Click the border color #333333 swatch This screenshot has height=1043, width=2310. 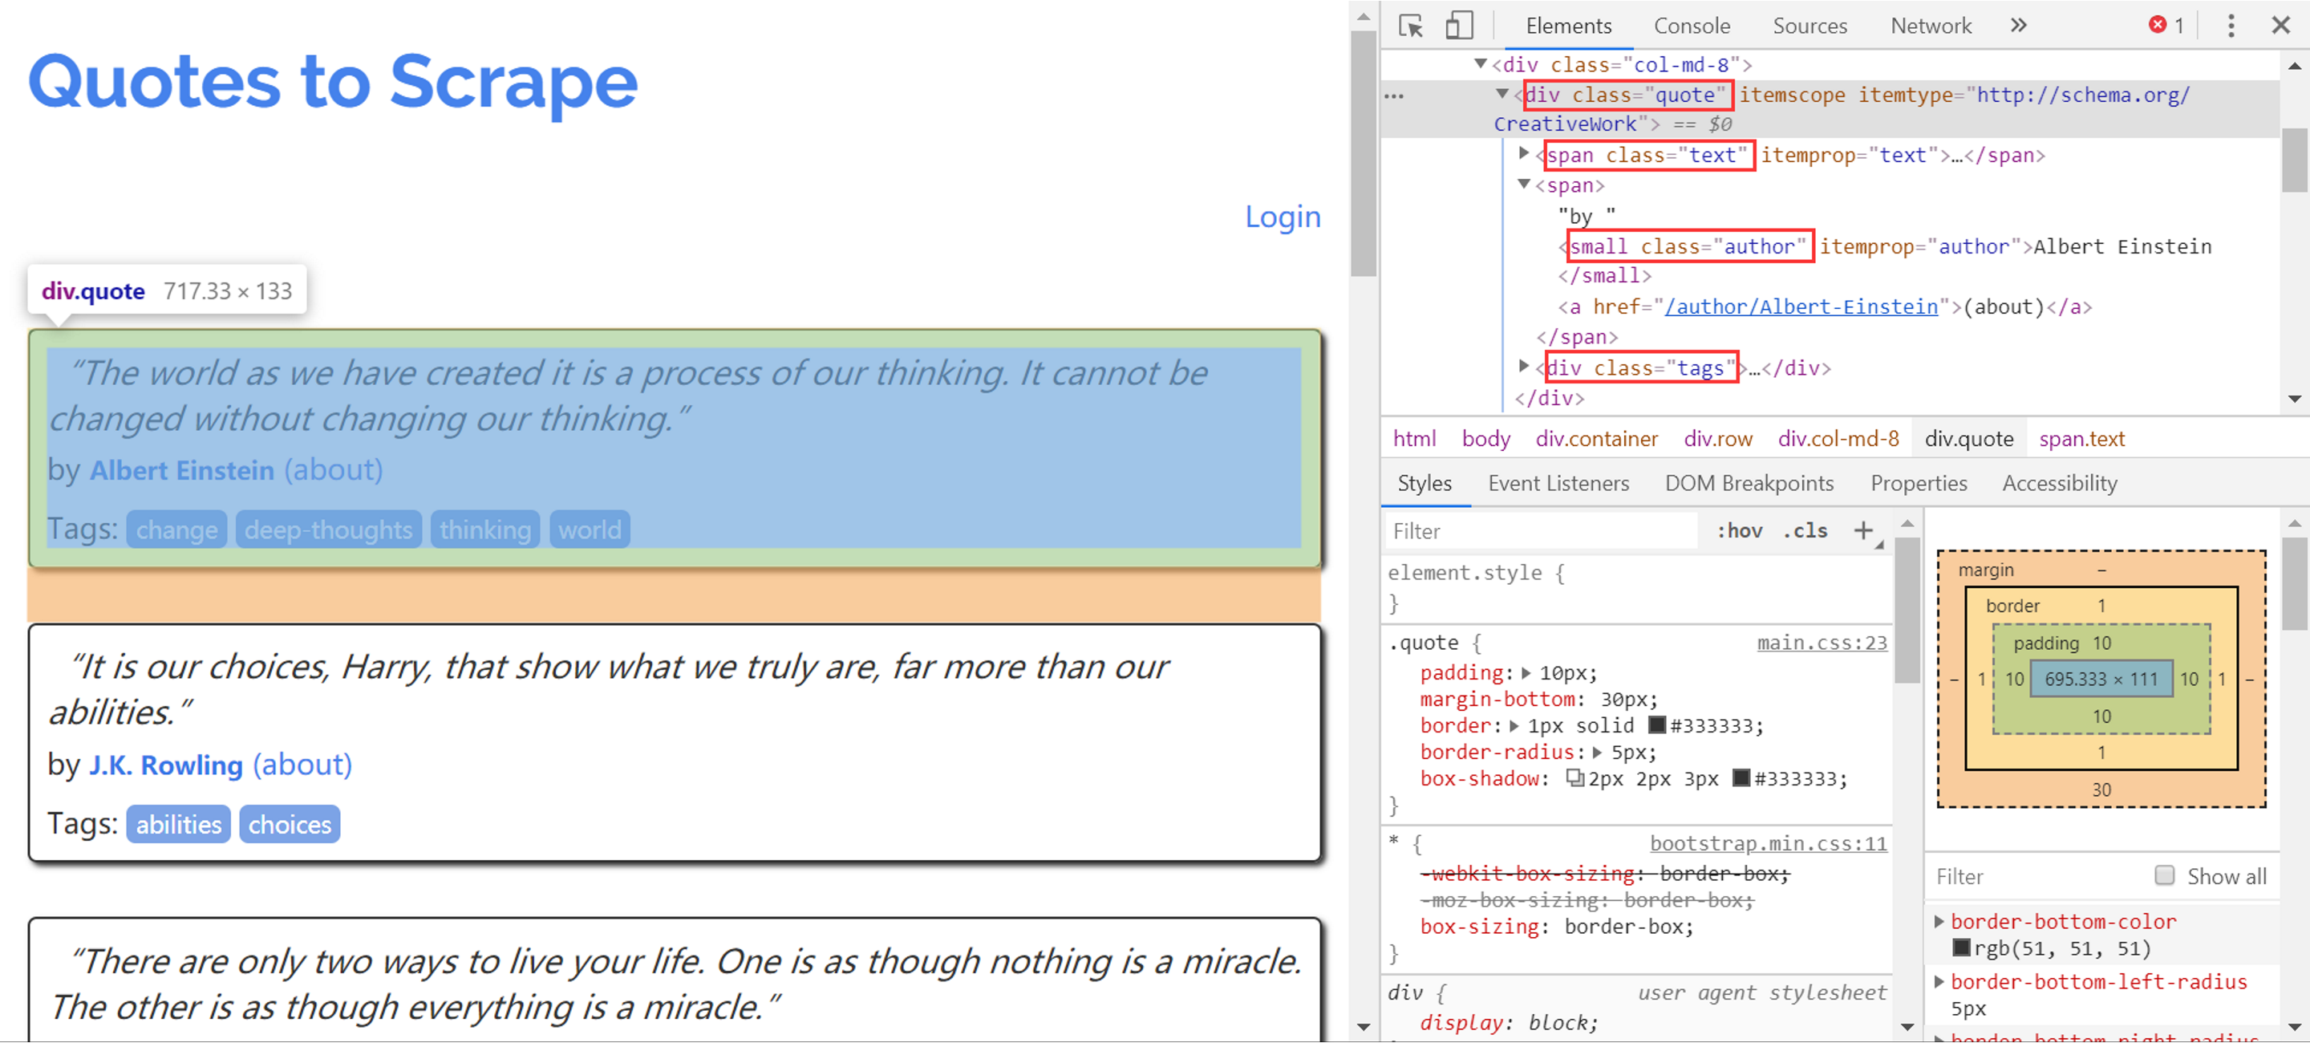(x=1657, y=724)
